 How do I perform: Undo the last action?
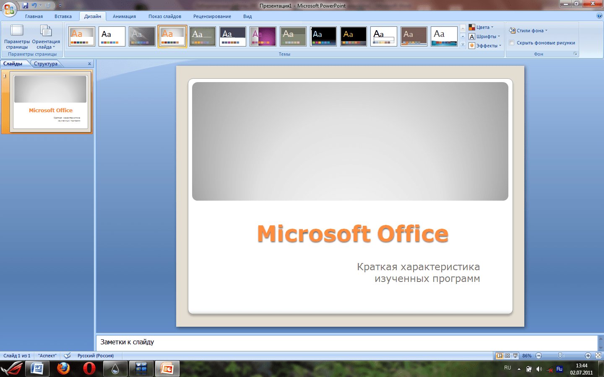[34, 5]
